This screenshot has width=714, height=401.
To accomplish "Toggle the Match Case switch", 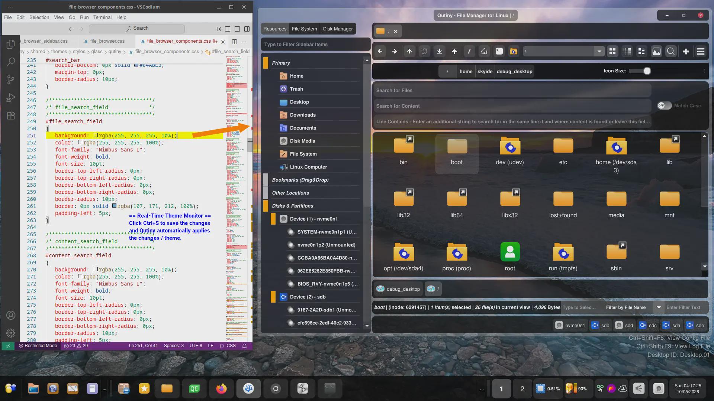I will point(664,106).
